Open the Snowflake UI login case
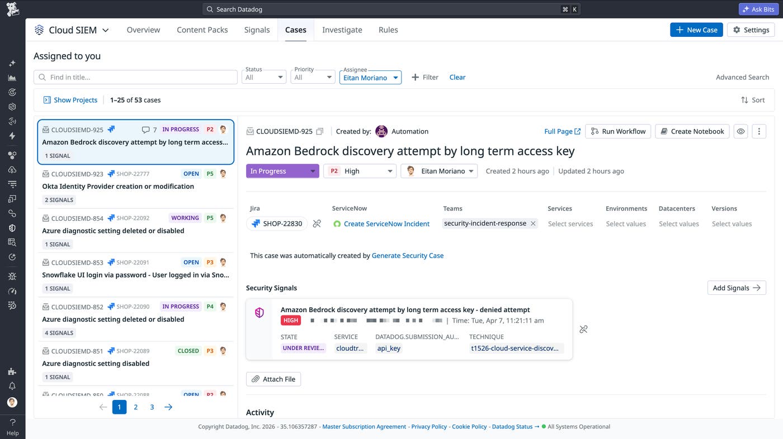783x439 pixels. click(x=136, y=275)
